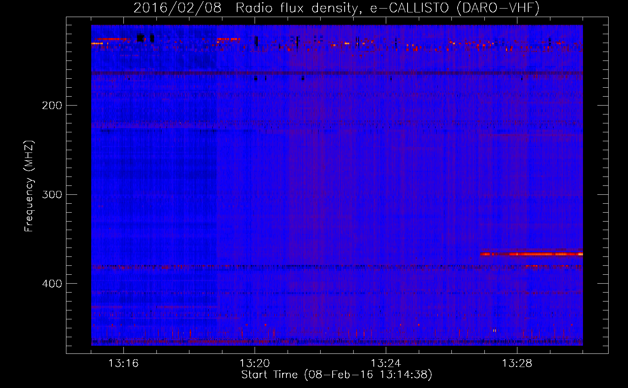Click the 300 frequency tick label
The width and height of the screenshot is (628, 388).
tap(52, 194)
